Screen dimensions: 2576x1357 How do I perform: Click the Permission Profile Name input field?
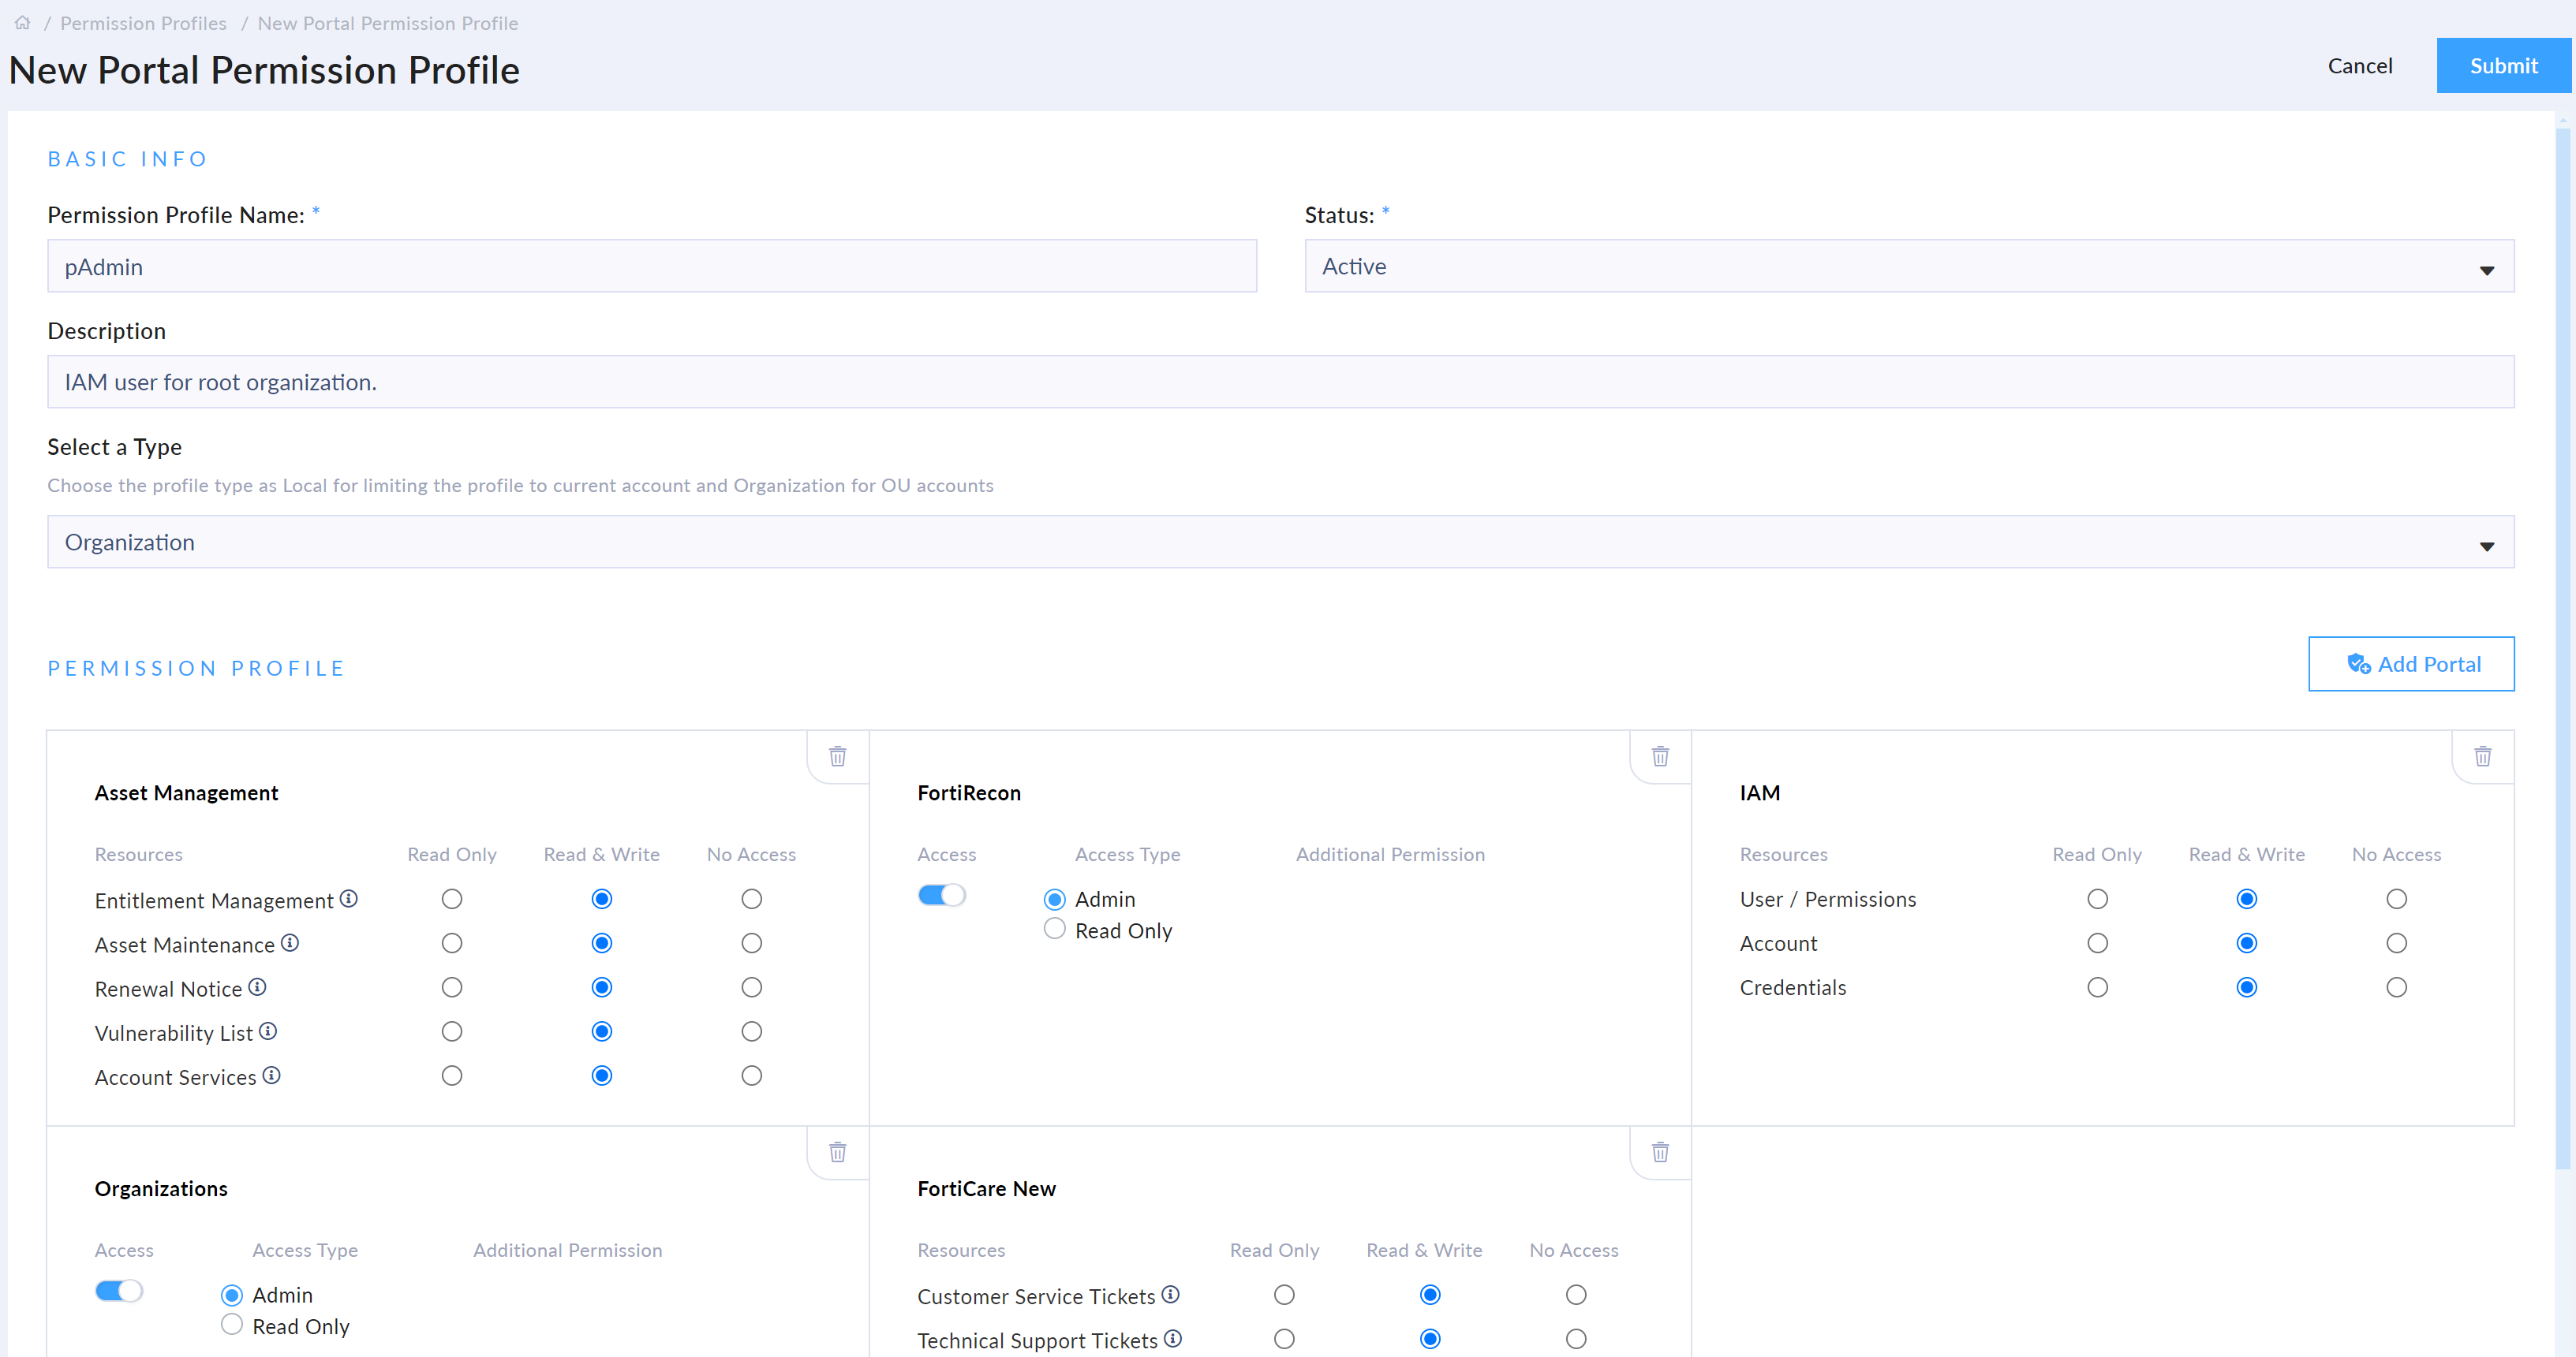(x=651, y=266)
